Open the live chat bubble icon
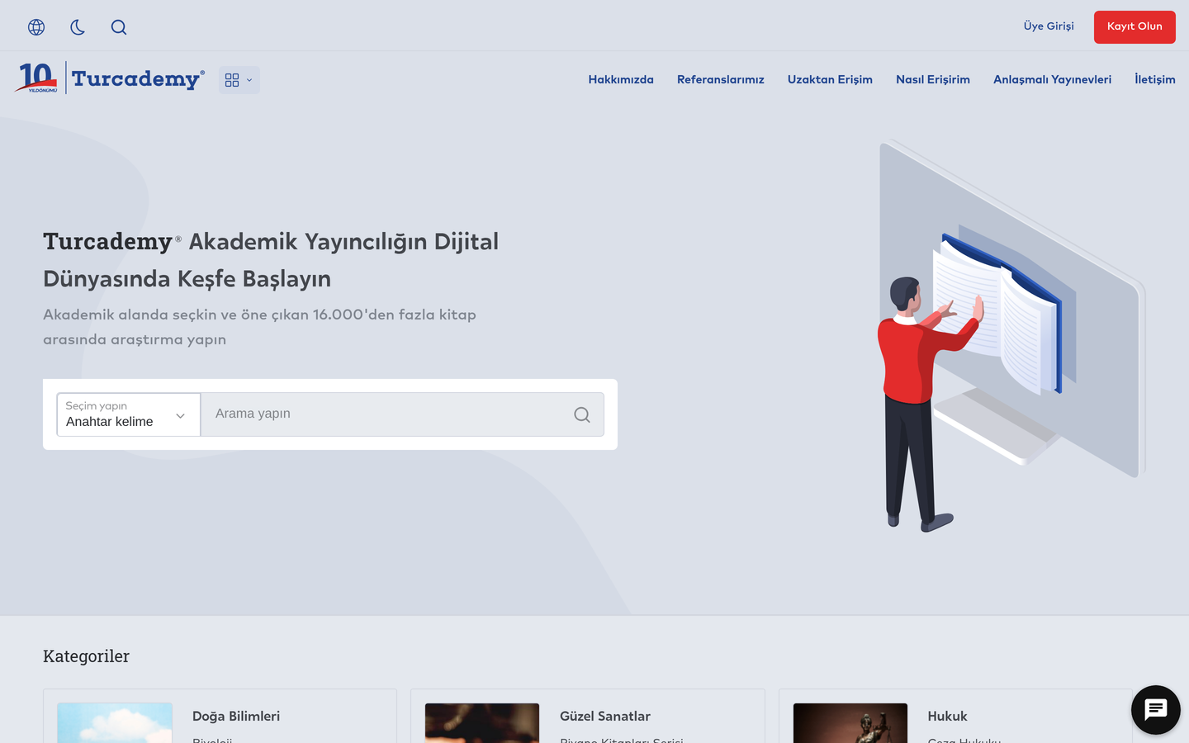The image size is (1189, 743). [x=1156, y=710]
